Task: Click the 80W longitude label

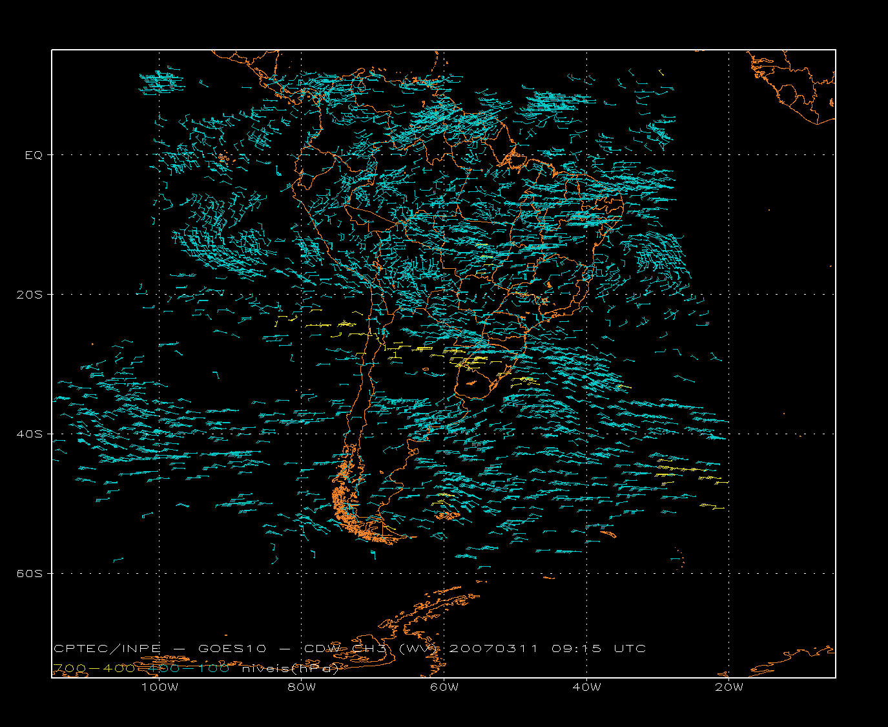Action: pyautogui.click(x=302, y=687)
